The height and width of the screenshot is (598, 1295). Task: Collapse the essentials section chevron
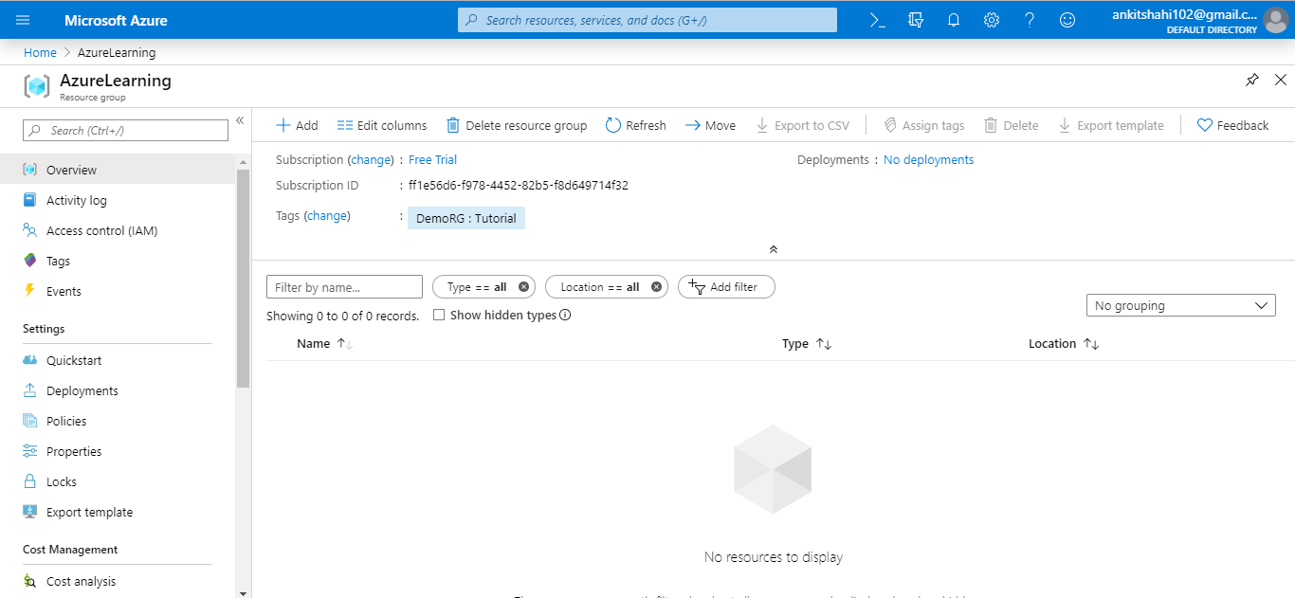[x=774, y=249]
